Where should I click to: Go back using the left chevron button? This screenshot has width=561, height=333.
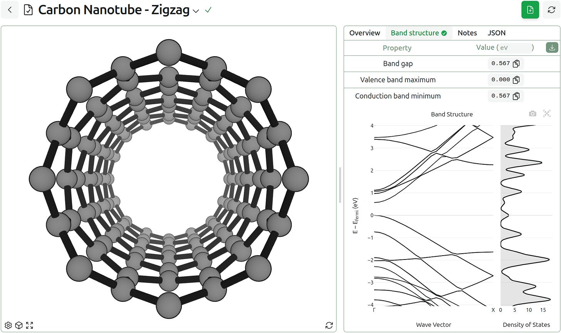pos(10,10)
